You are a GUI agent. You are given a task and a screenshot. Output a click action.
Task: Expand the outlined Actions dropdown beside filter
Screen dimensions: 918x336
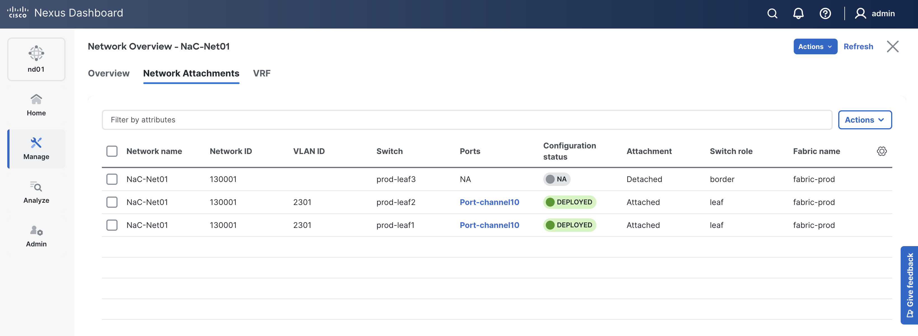click(864, 120)
